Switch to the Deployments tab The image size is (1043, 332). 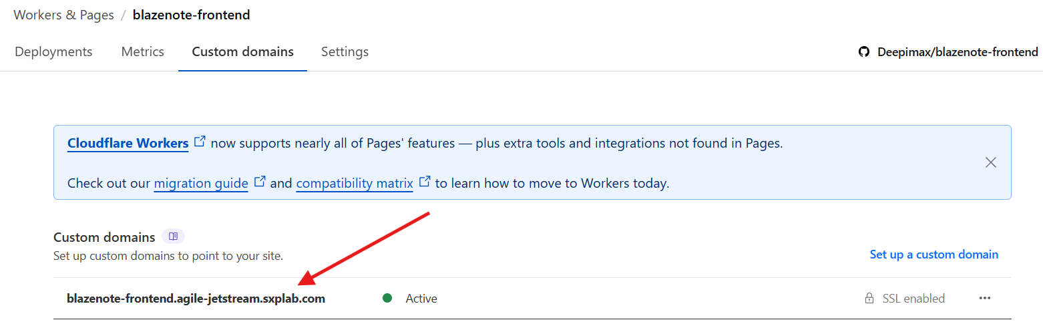click(53, 51)
